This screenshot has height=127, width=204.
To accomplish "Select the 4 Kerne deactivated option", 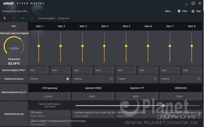I will coord(155,79).
